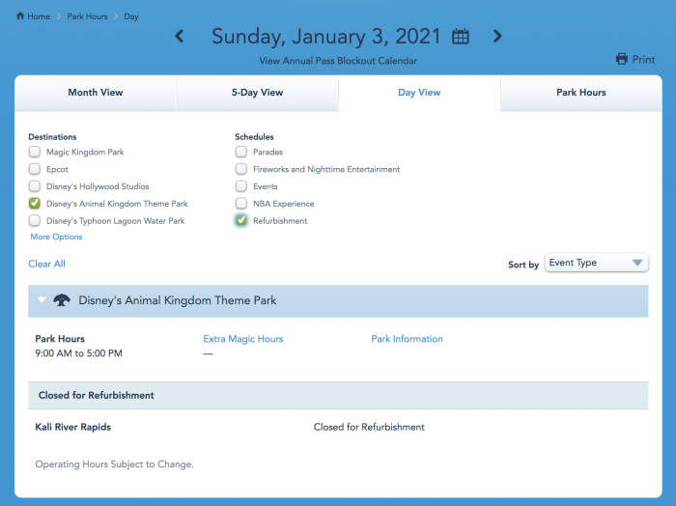This screenshot has height=506, width=676.
Task: Open the Extra Magic Hours link
Action: coord(243,339)
